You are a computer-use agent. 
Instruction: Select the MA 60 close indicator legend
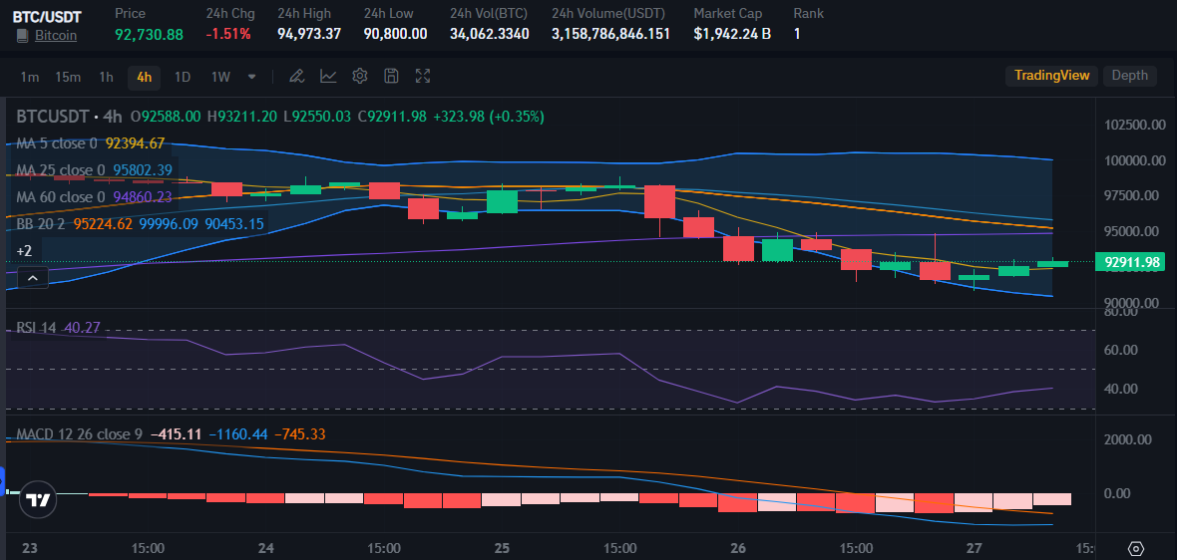point(61,196)
